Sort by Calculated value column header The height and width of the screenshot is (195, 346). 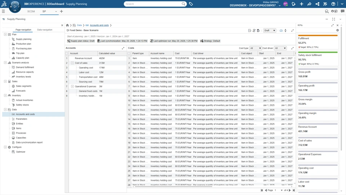click(112, 53)
